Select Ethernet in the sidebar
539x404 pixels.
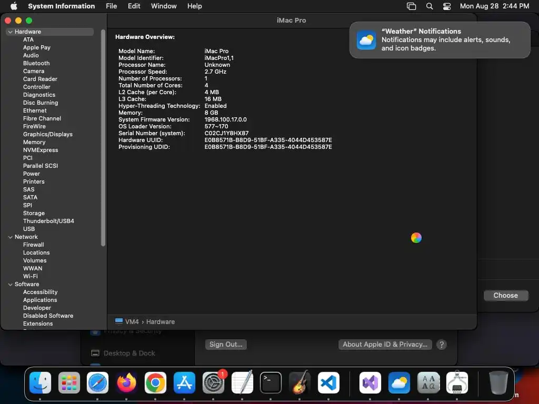pos(35,110)
